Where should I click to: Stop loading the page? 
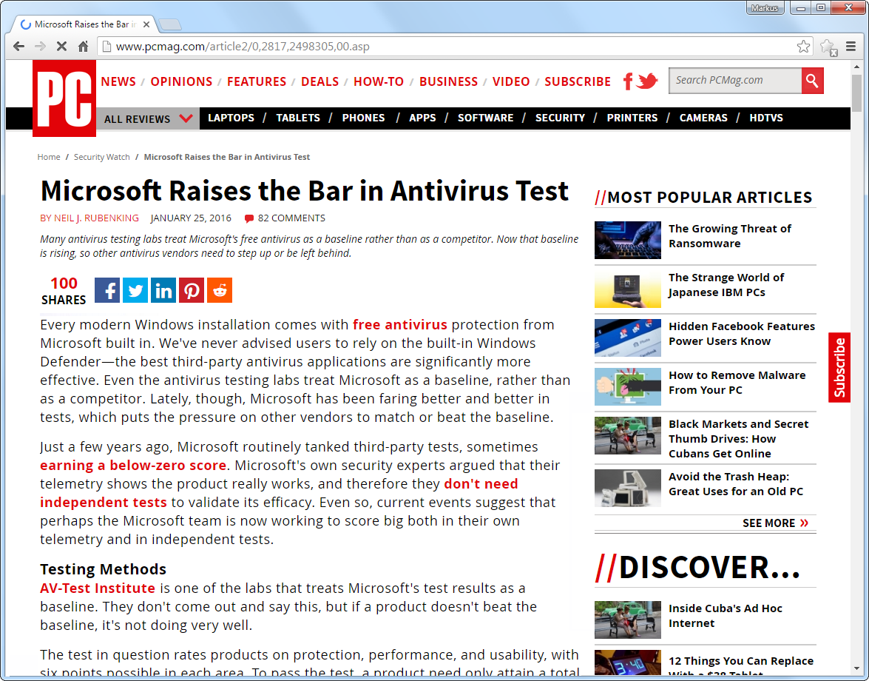point(61,47)
